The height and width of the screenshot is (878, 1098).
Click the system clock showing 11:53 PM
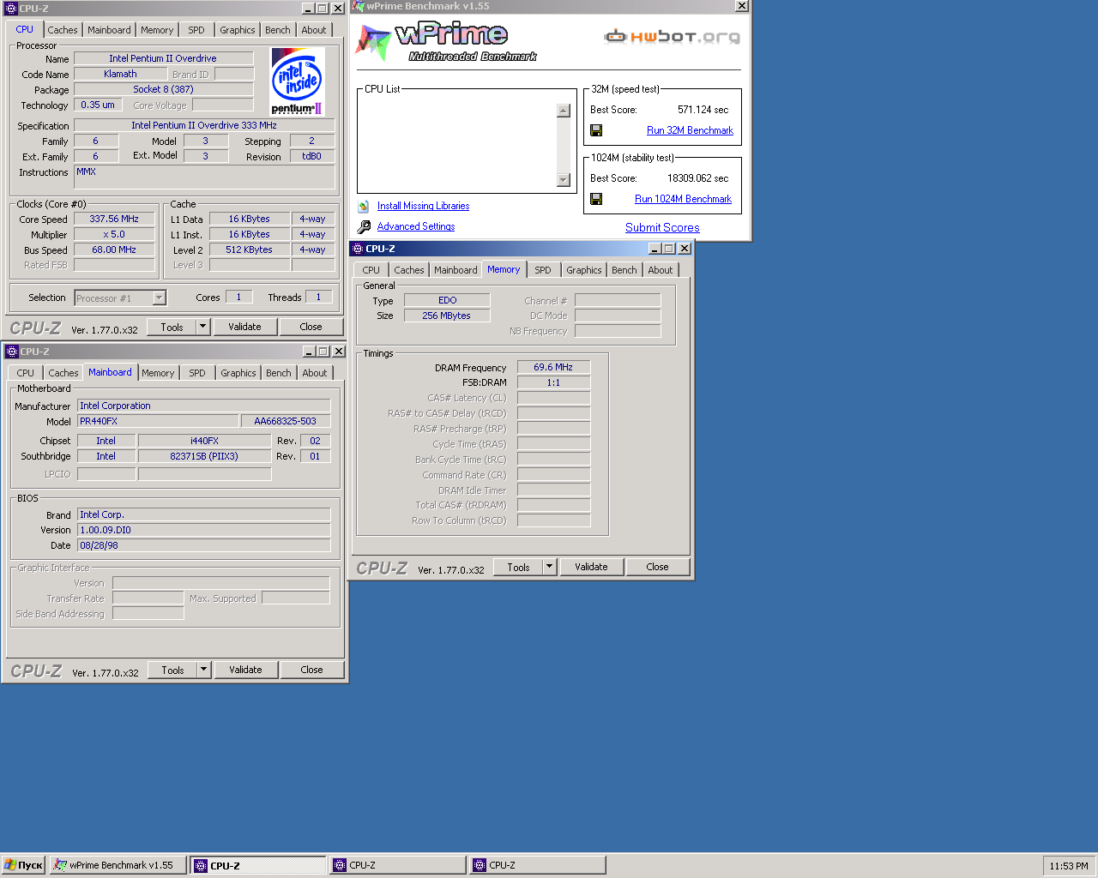pyautogui.click(x=1068, y=866)
